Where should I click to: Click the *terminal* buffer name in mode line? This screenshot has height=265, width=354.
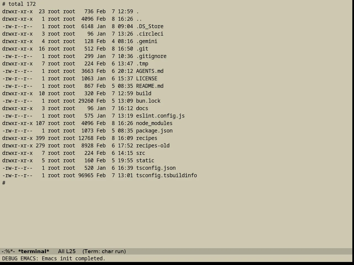[34, 251]
